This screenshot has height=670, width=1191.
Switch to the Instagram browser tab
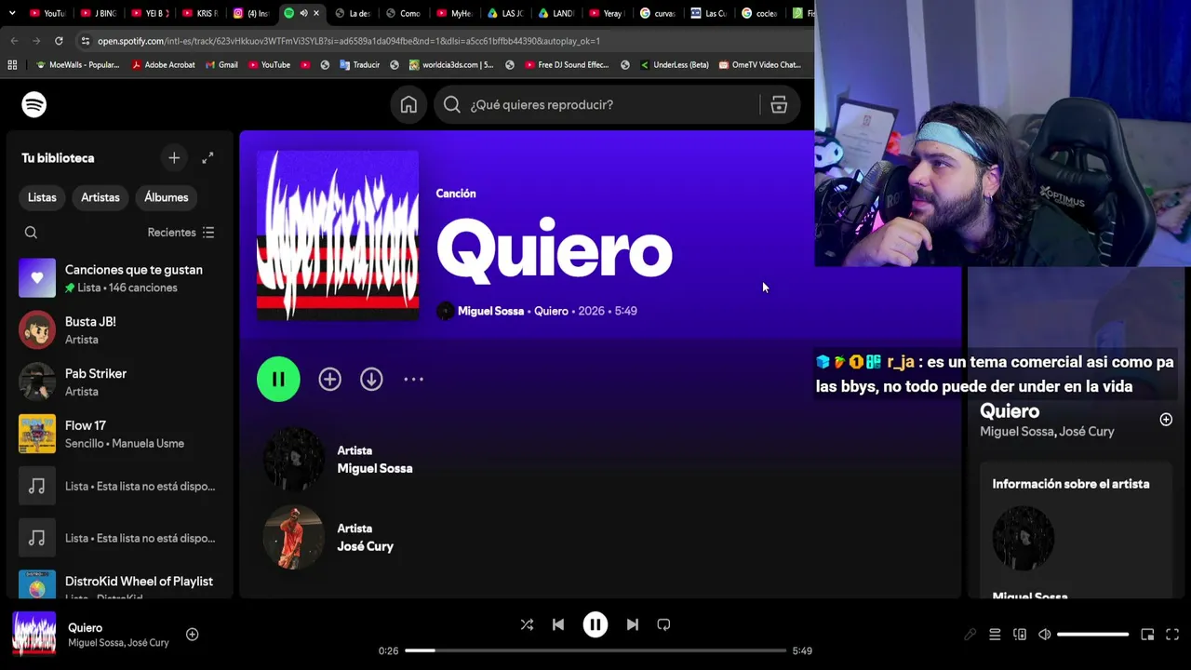tap(252, 13)
